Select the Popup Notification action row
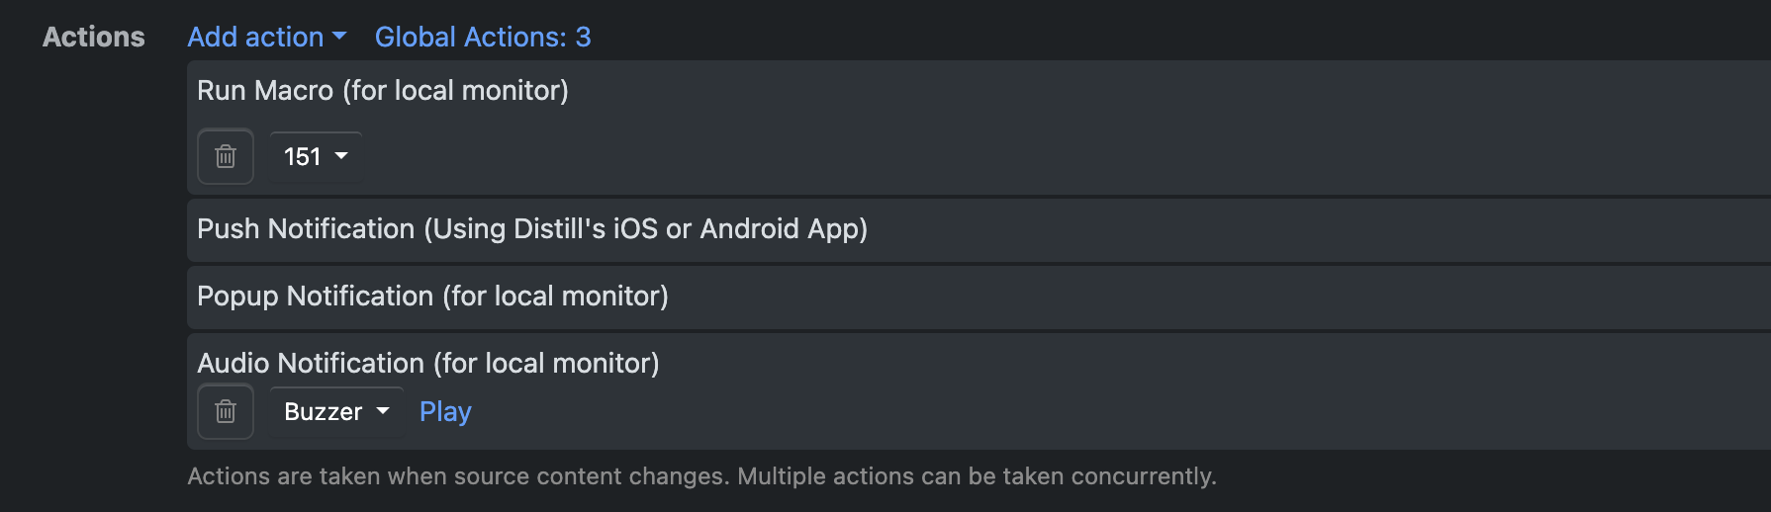 click(979, 297)
